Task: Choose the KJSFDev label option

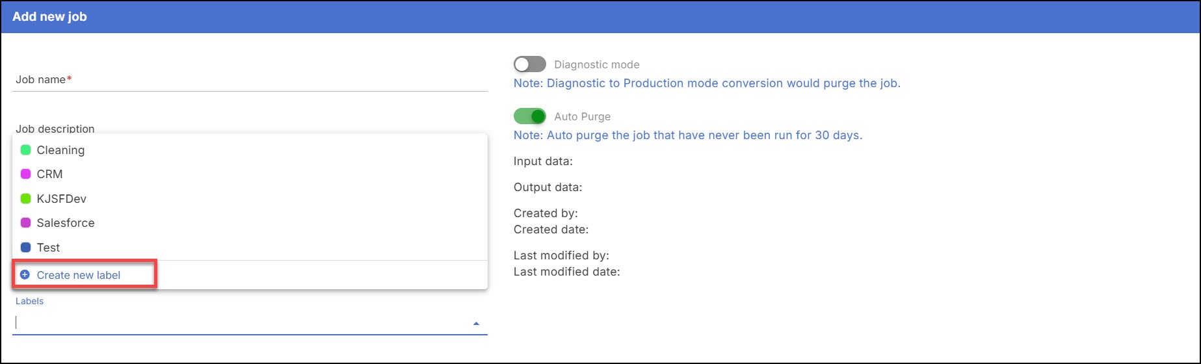Action: point(250,199)
